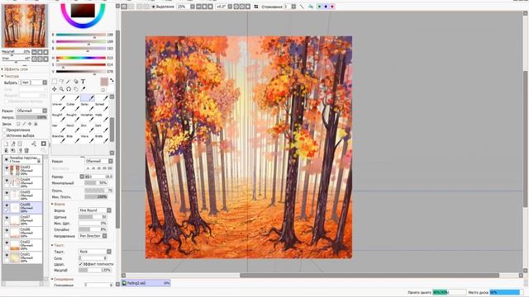Toggle the blue ruler indicator in top toolbar

pos(326,7)
